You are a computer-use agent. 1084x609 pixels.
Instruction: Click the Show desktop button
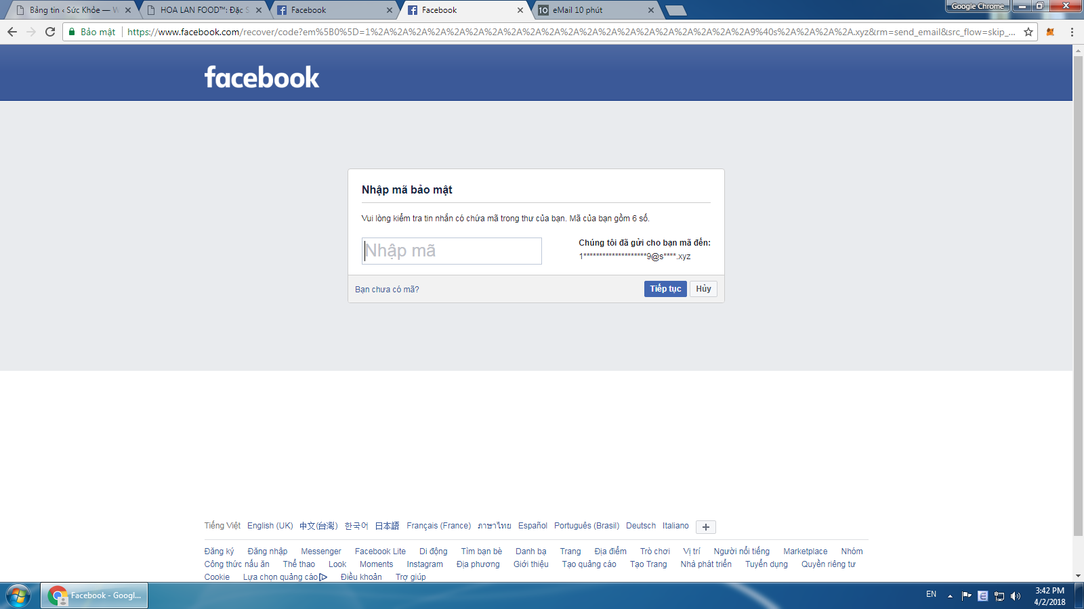click(1079, 595)
